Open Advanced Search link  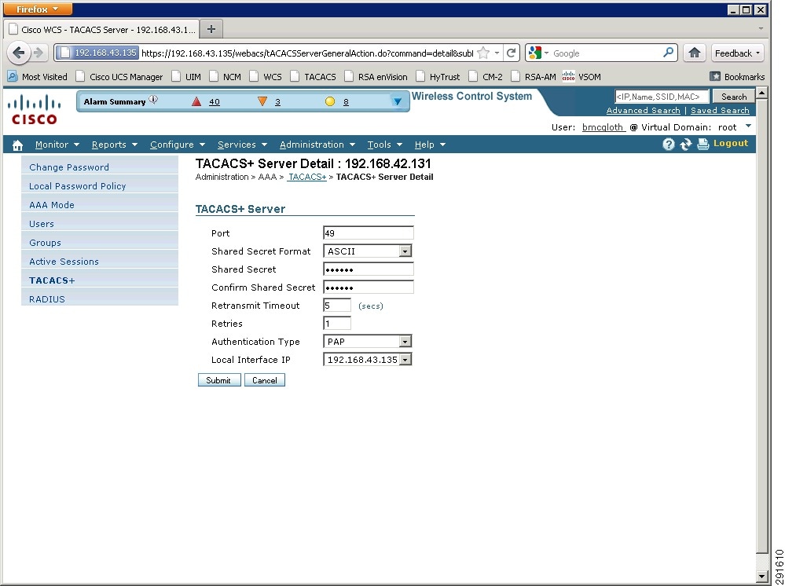click(643, 111)
